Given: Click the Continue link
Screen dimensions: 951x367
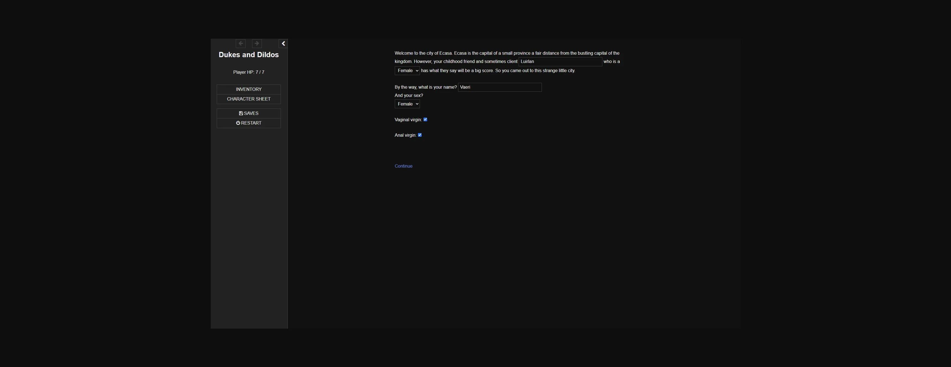Looking at the screenshot, I should (x=403, y=166).
